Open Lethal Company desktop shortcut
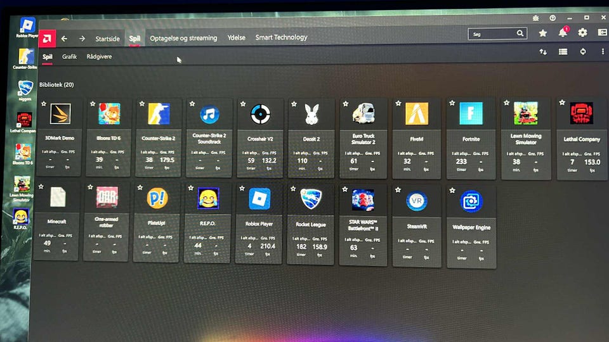This screenshot has height=342, width=609. click(23, 123)
